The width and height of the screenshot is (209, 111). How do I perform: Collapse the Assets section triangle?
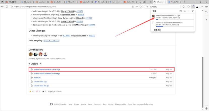(x=29, y=64)
